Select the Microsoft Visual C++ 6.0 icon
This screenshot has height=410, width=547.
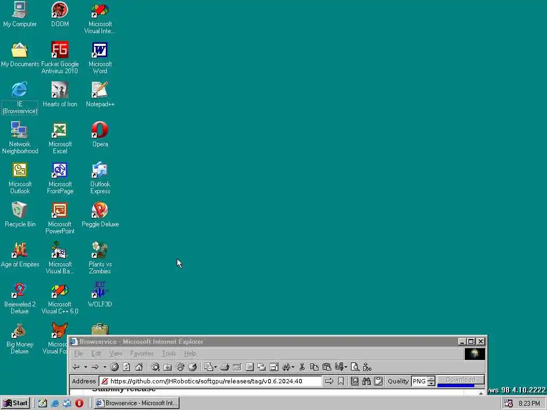point(60,298)
